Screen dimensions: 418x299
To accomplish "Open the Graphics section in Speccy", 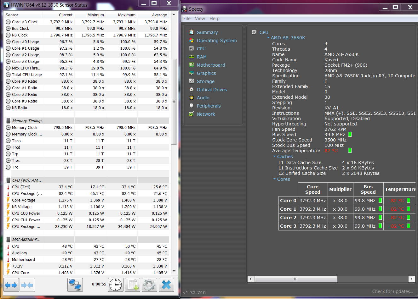I will (206, 73).
